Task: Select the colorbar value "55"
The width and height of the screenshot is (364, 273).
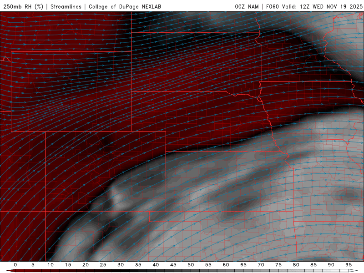Action: (x=208, y=265)
